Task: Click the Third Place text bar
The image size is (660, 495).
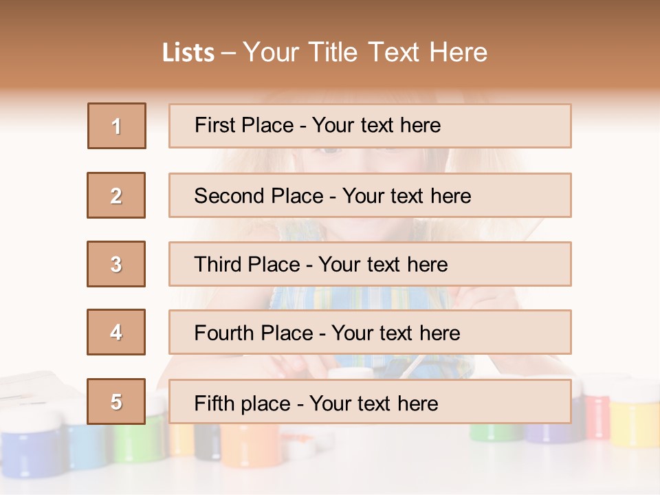Action: [370, 264]
